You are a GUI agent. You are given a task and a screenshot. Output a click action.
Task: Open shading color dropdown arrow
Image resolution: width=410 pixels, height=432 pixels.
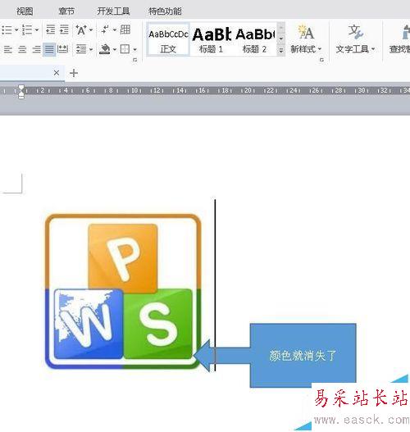(115, 50)
